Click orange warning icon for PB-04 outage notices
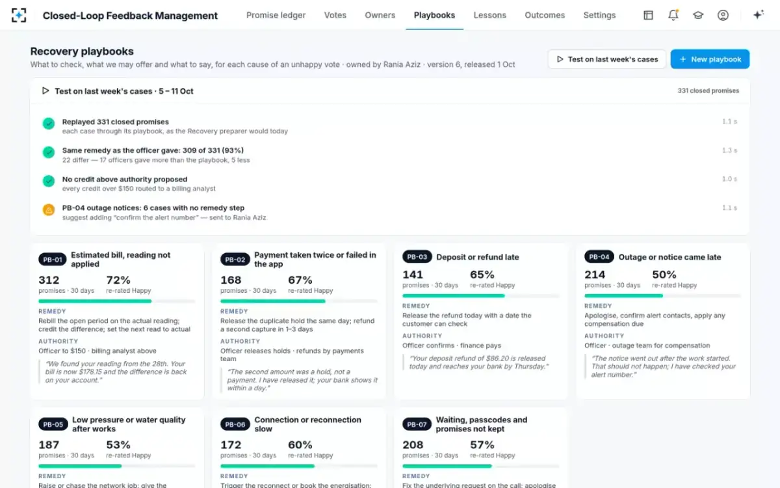This screenshot has height=488, width=780. (x=49, y=210)
